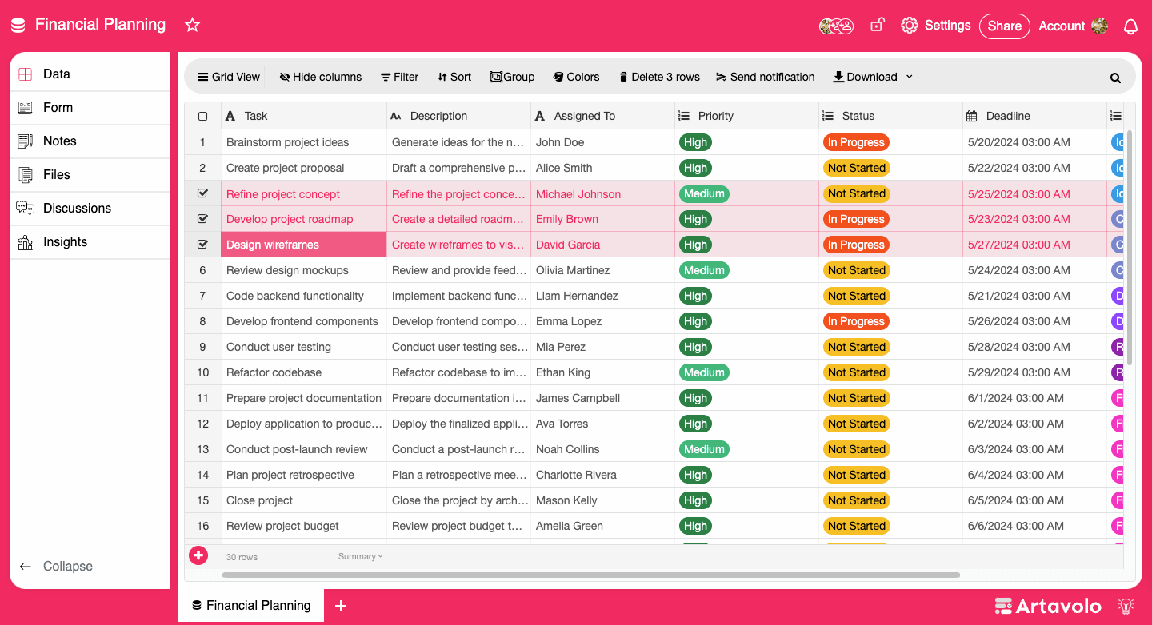Click the Priority column list icon
This screenshot has height=625, width=1152.
pos(683,116)
